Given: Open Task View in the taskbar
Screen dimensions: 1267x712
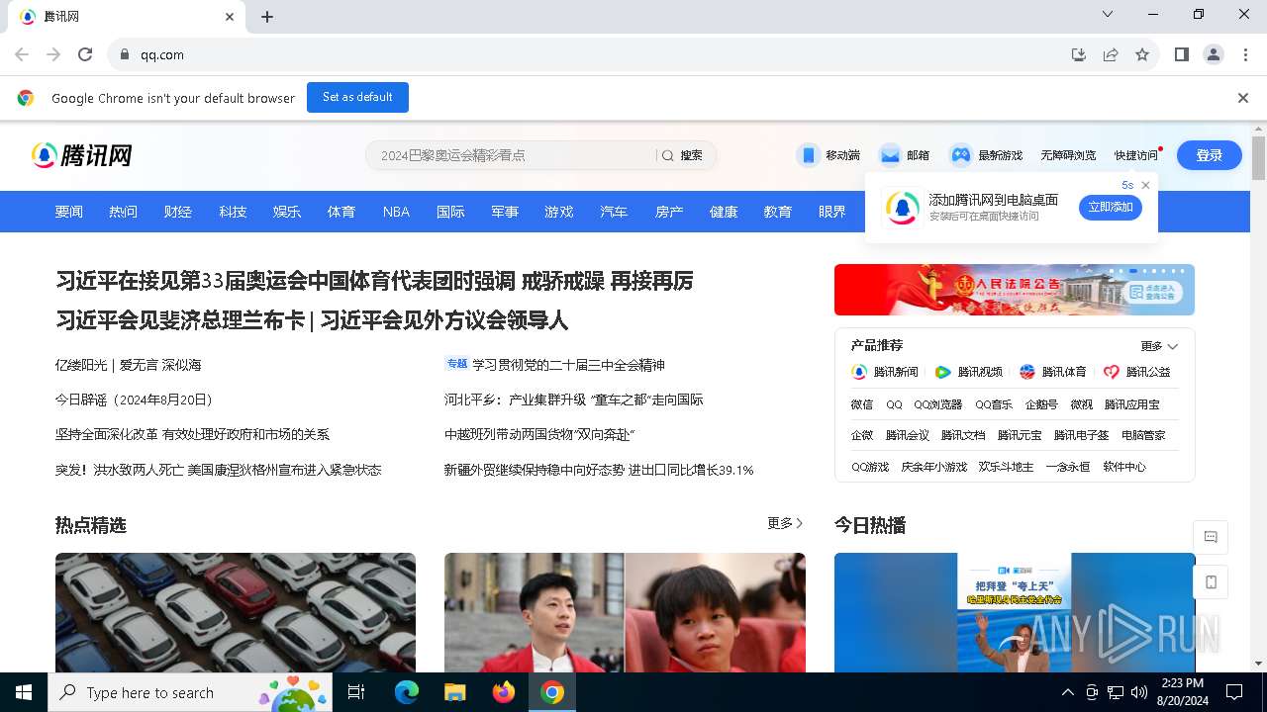Looking at the screenshot, I should tap(357, 692).
